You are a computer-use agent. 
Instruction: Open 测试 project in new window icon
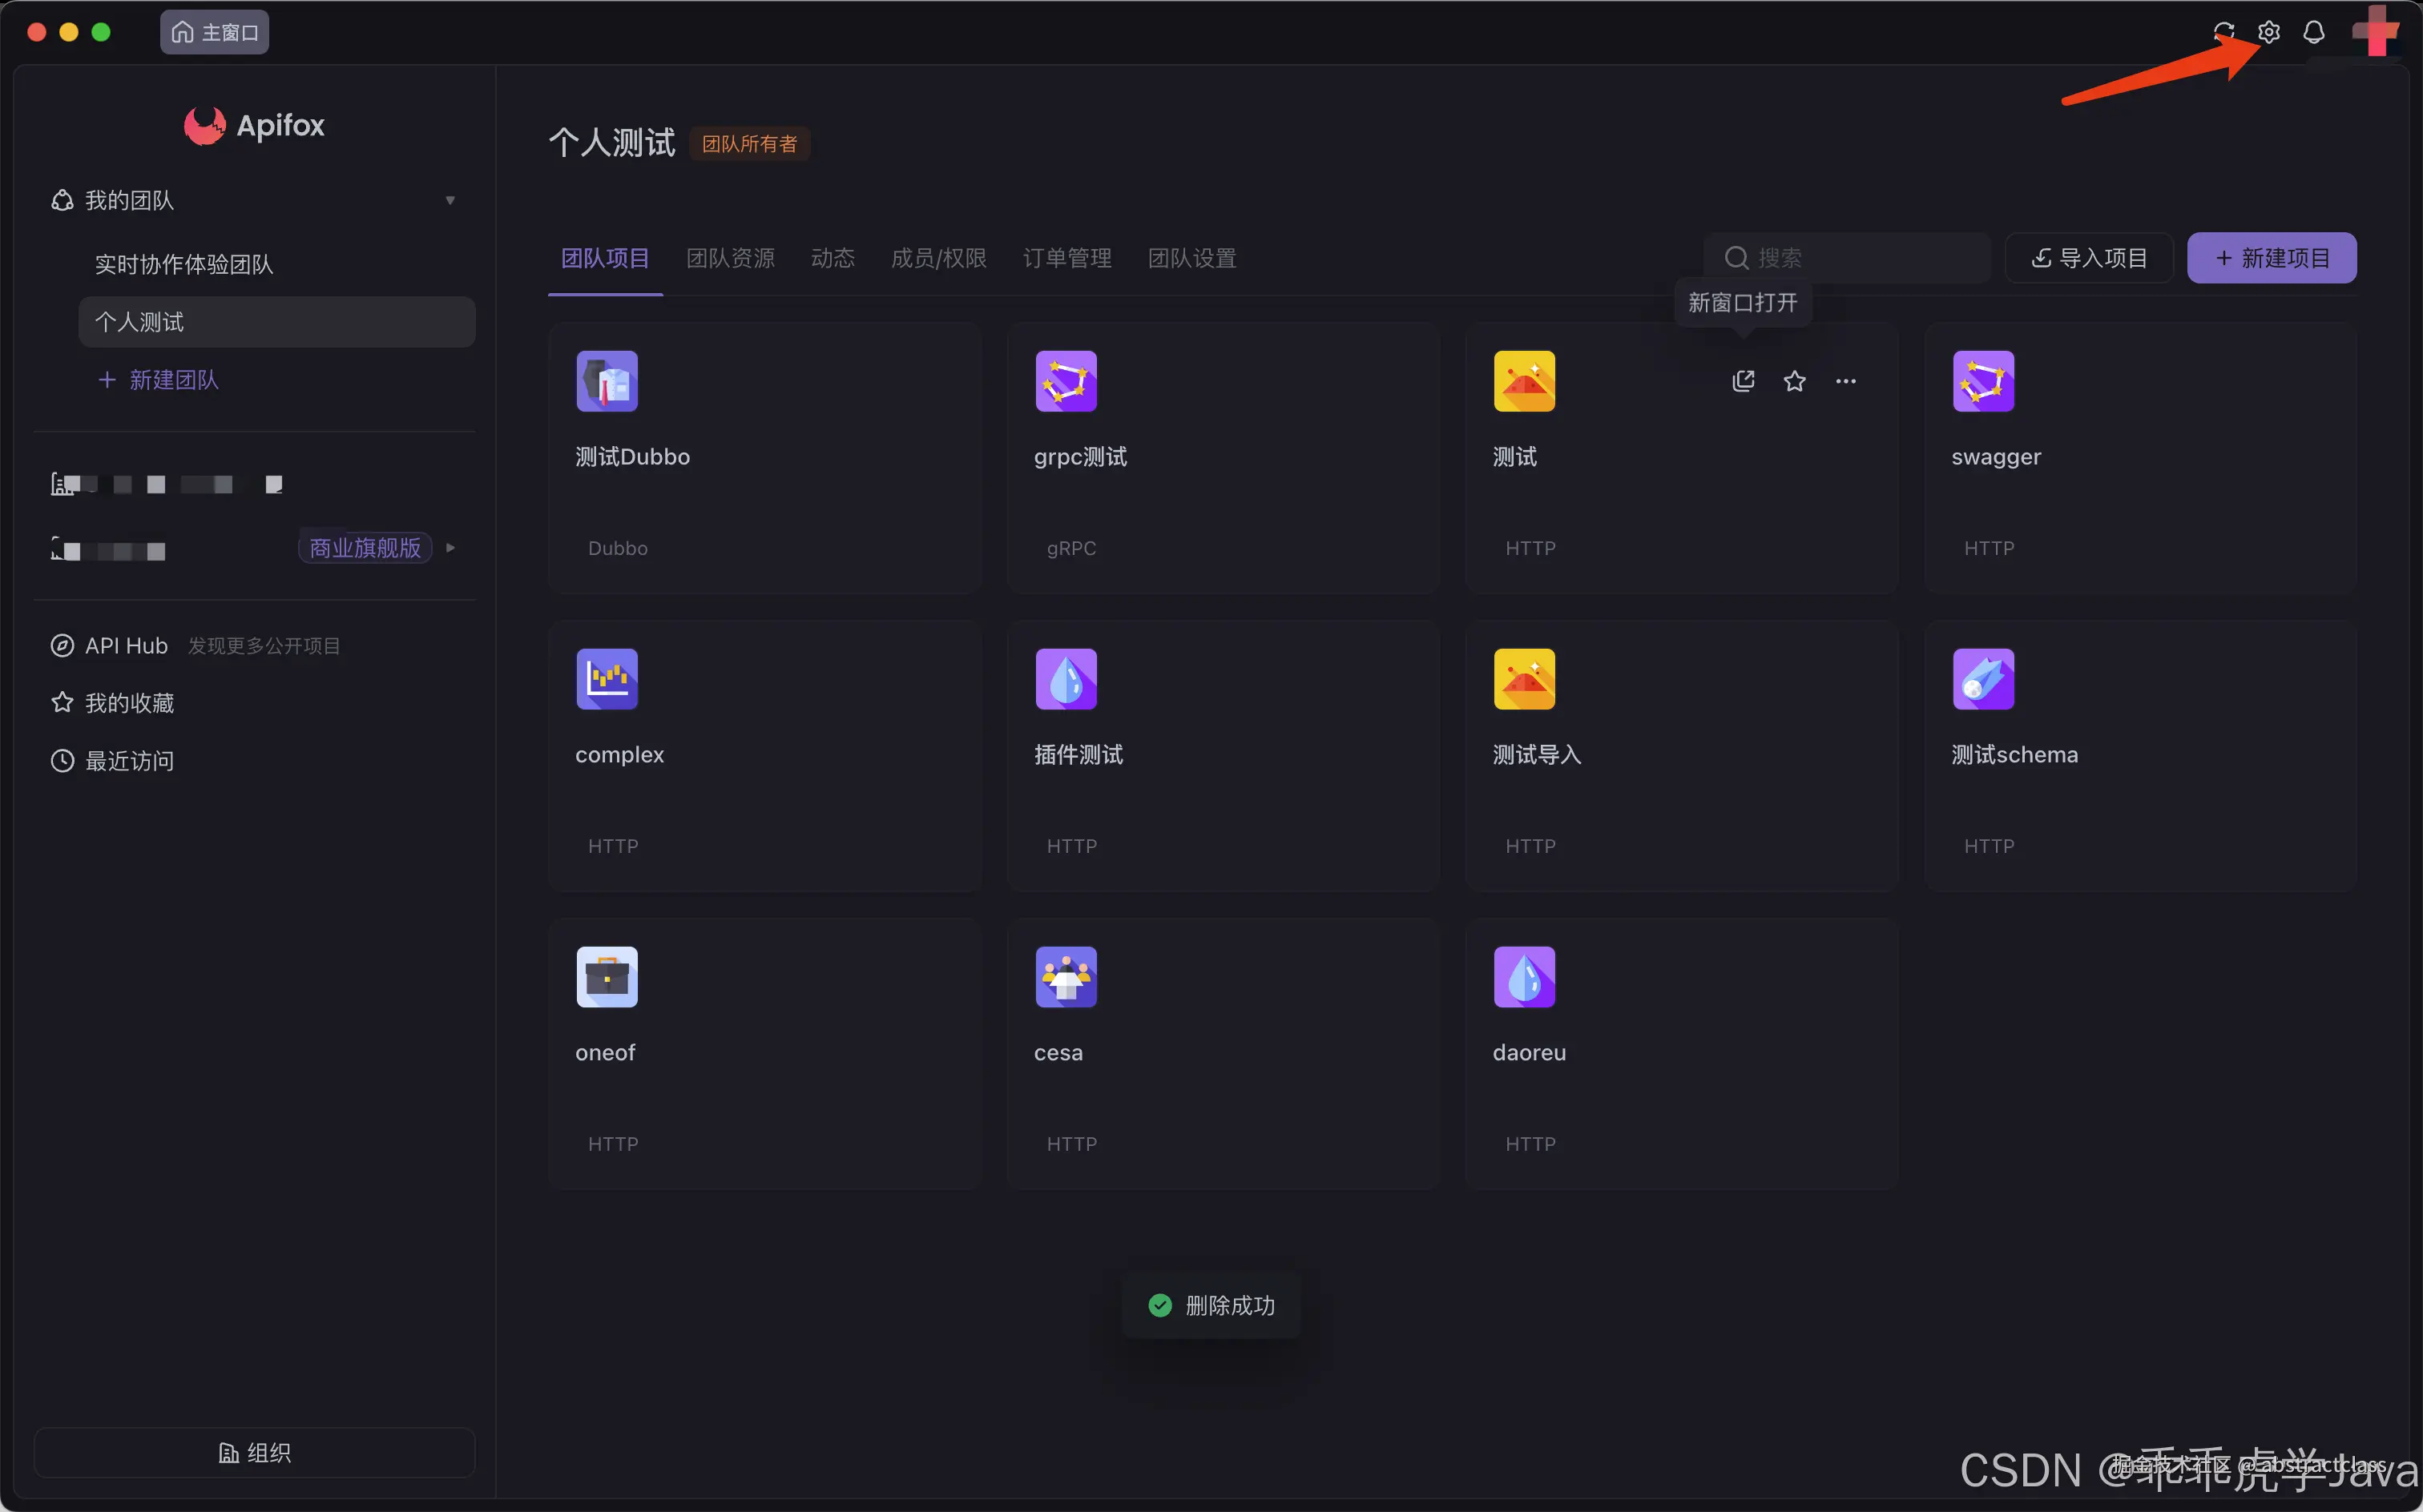1743,381
